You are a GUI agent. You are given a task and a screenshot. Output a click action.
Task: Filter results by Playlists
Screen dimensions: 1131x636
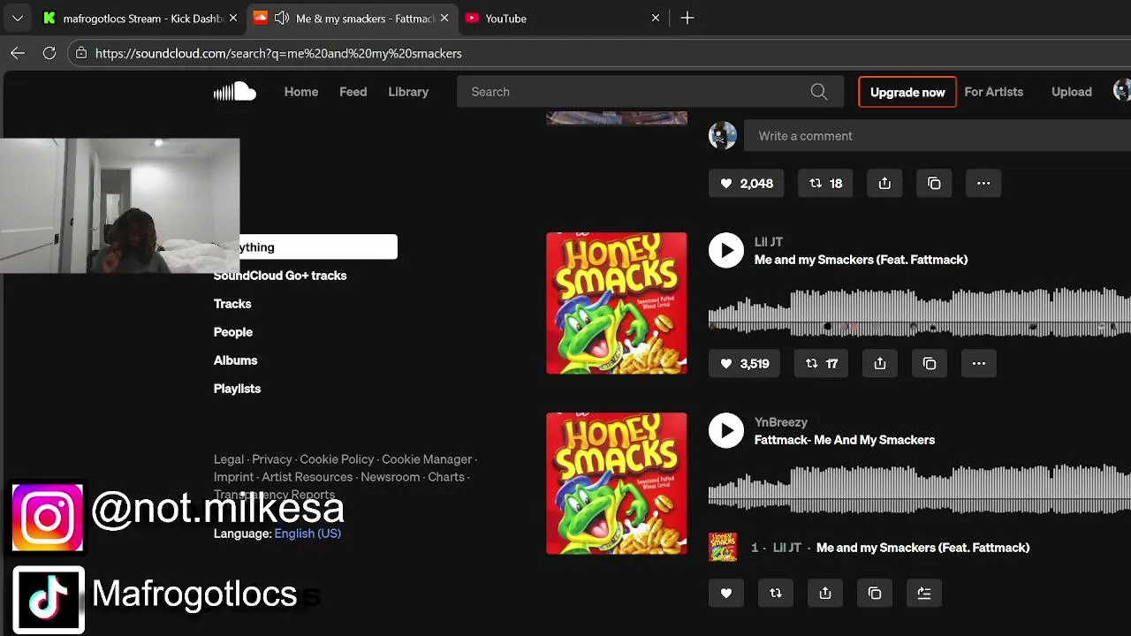tap(237, 389)
